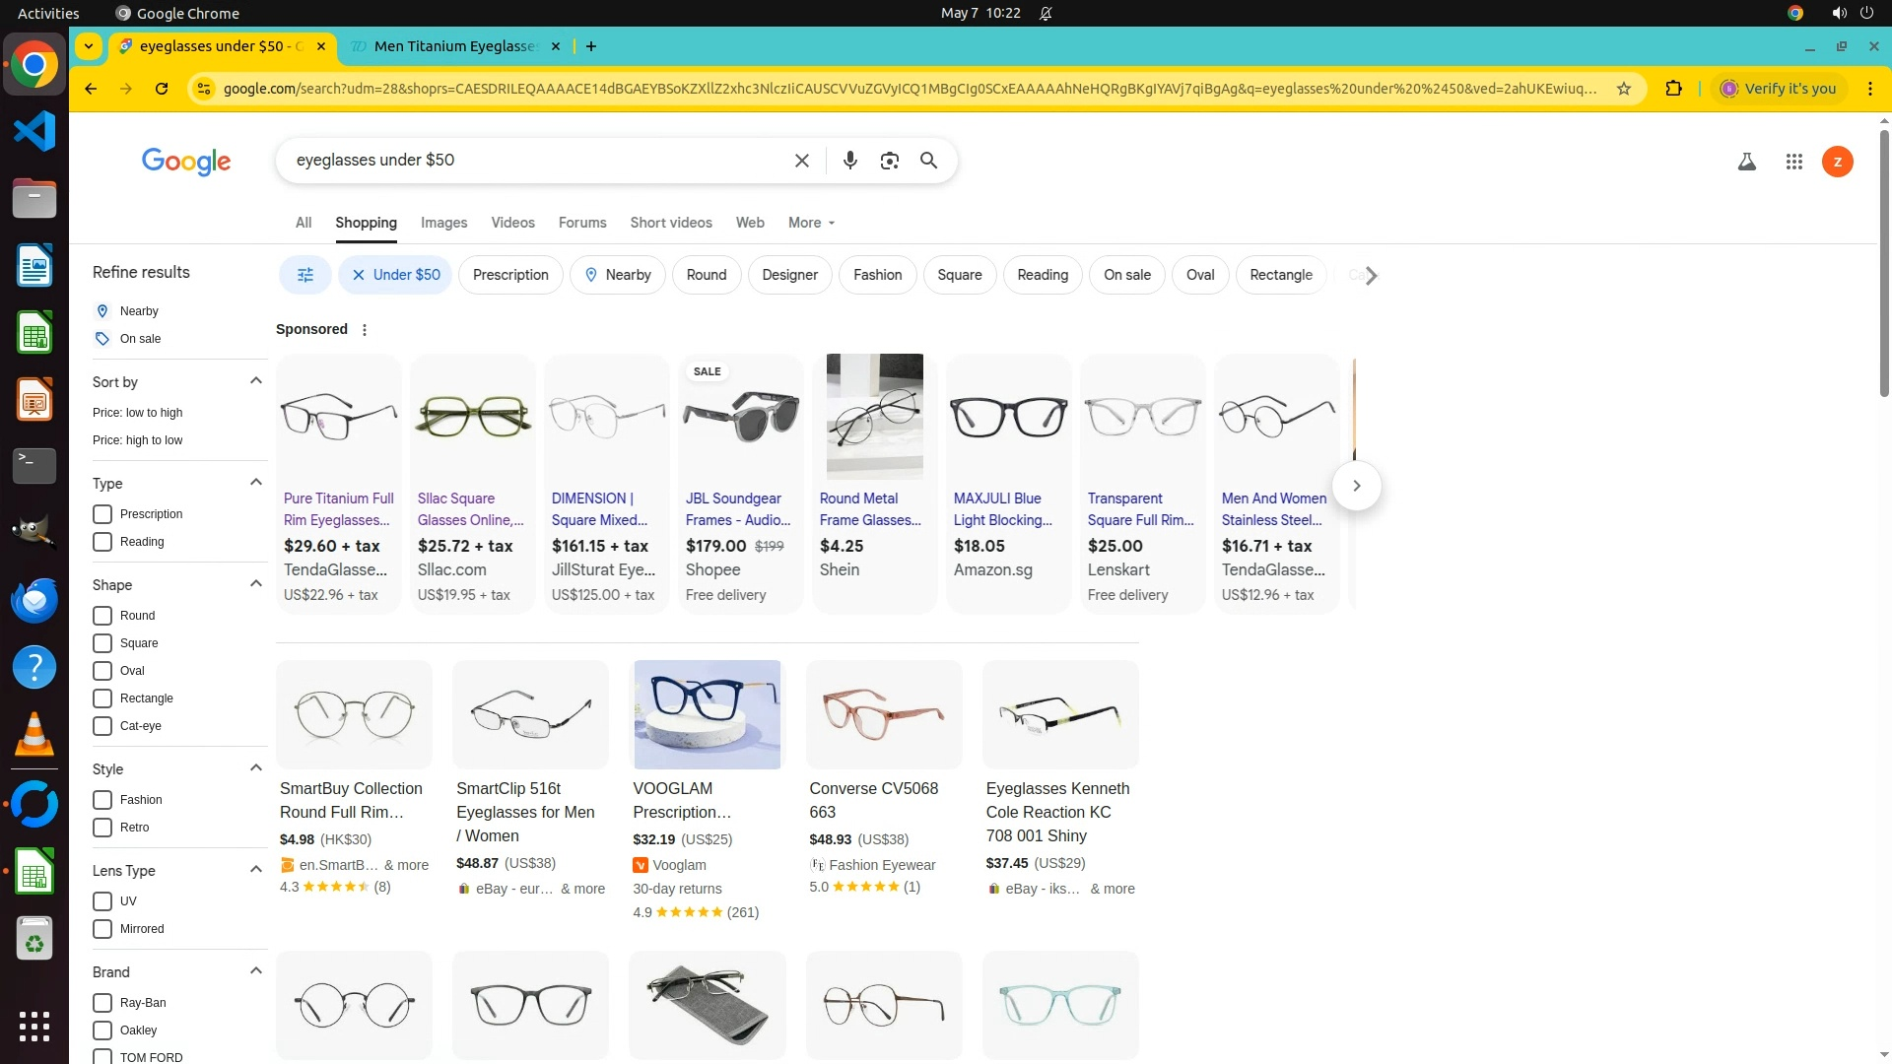Open Search Labs flask icon
Viewport: 1892px width, 1064px height.
point(1746,162)
